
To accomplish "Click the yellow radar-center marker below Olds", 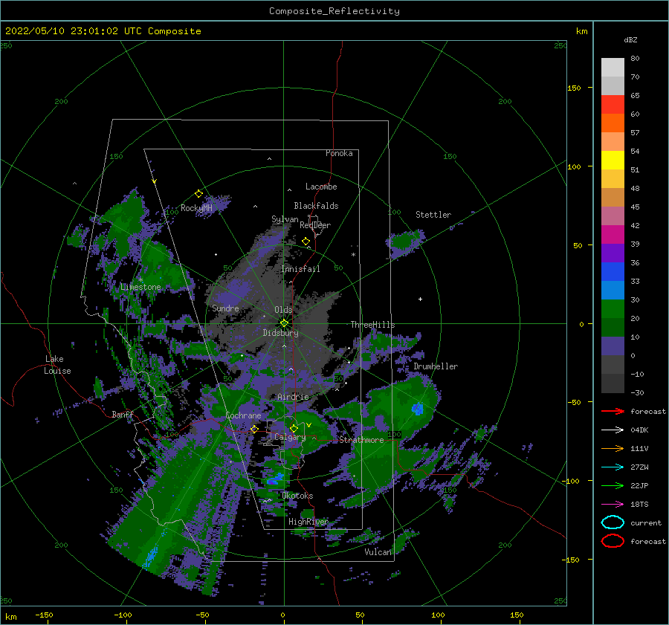I will tap(284, 323).
